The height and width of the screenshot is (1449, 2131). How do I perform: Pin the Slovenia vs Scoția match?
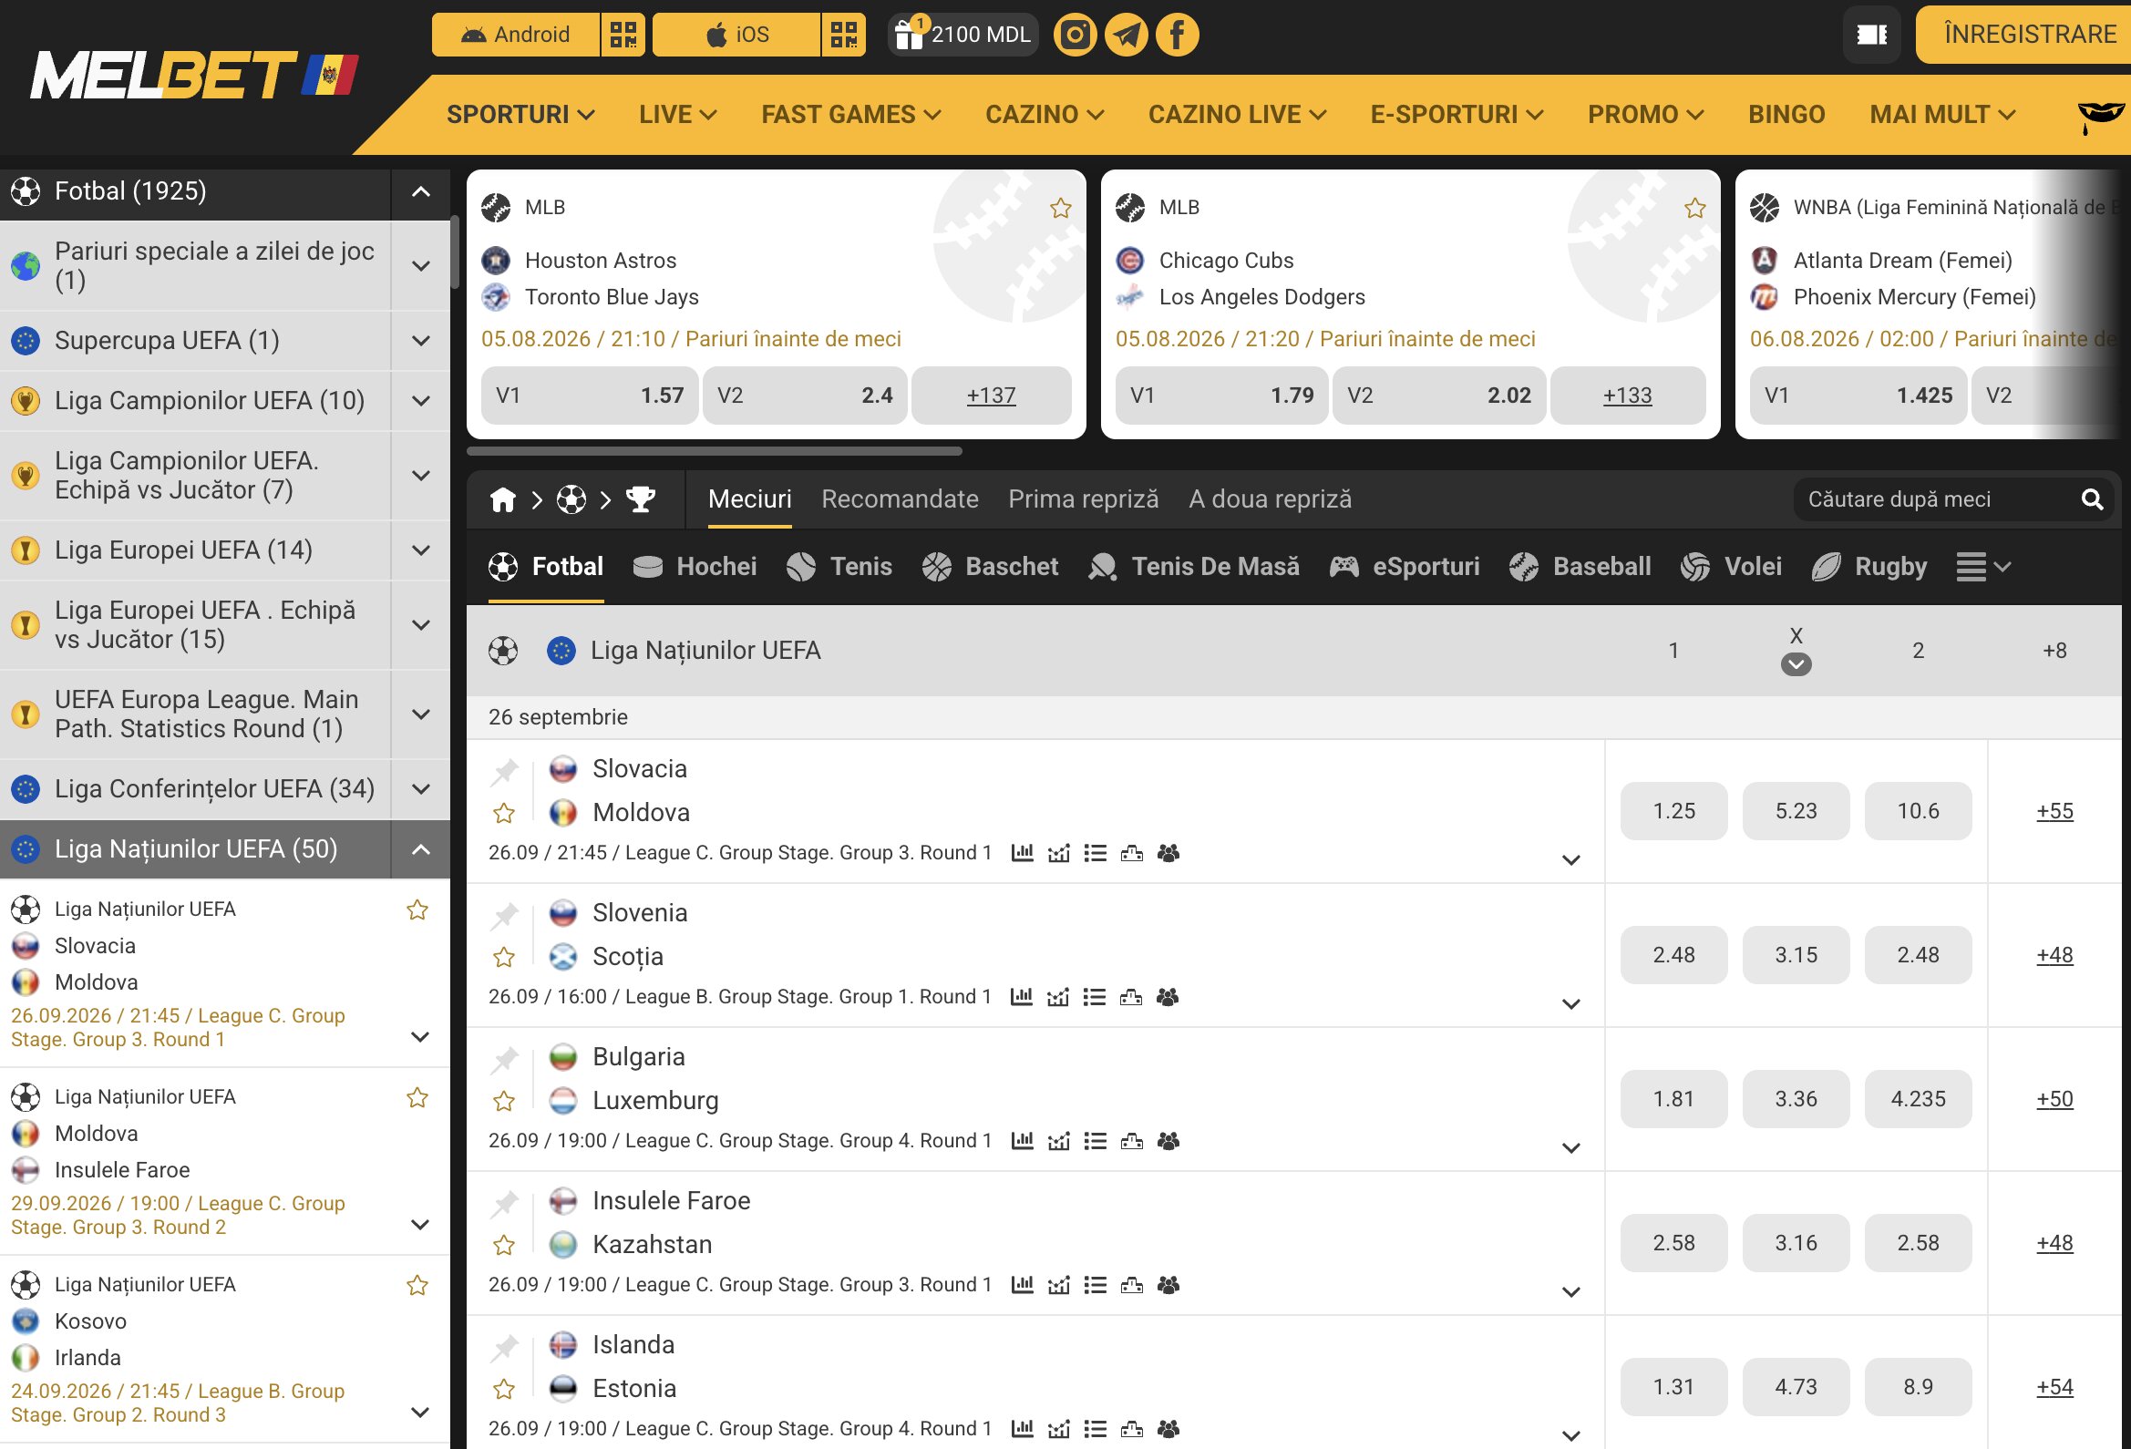click(x=504, y=916)
